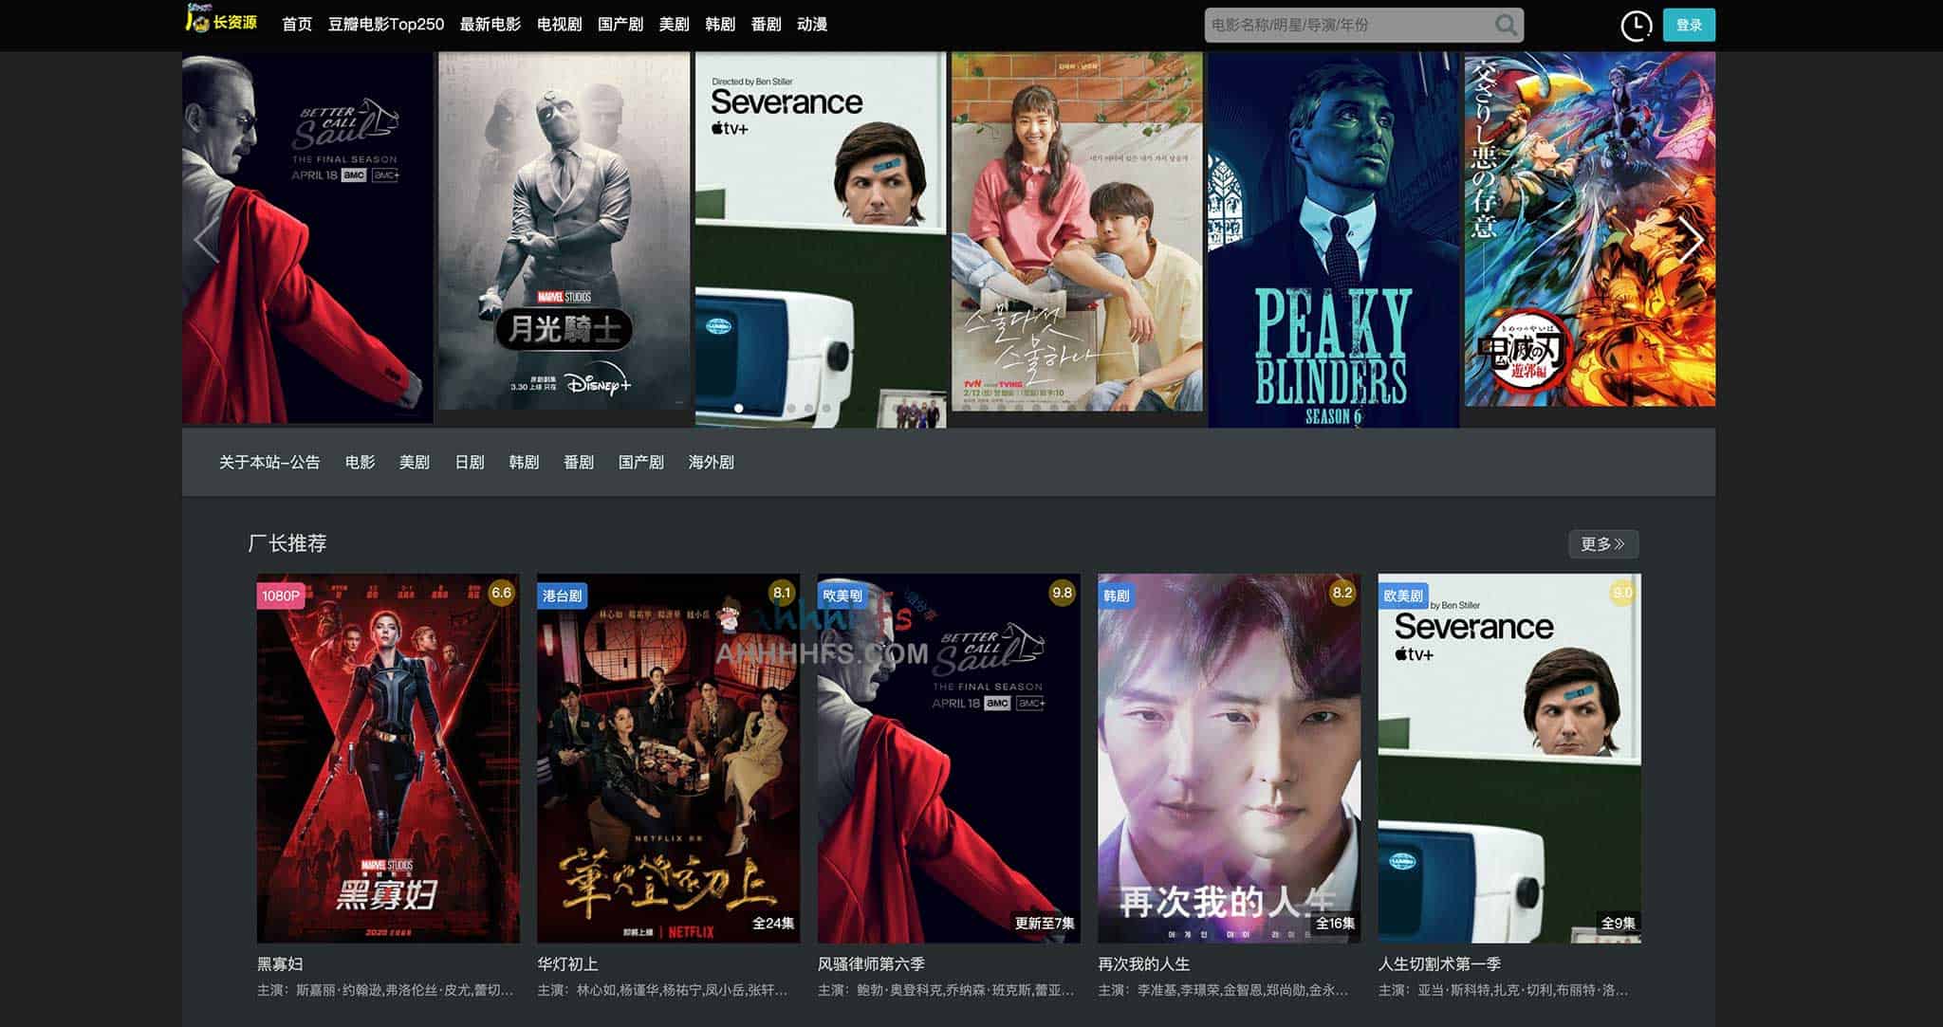Click the 1080P badge on 黑寡妇 poster
The width and height of the screenshot is (1943, 1027).
[281, 596]
